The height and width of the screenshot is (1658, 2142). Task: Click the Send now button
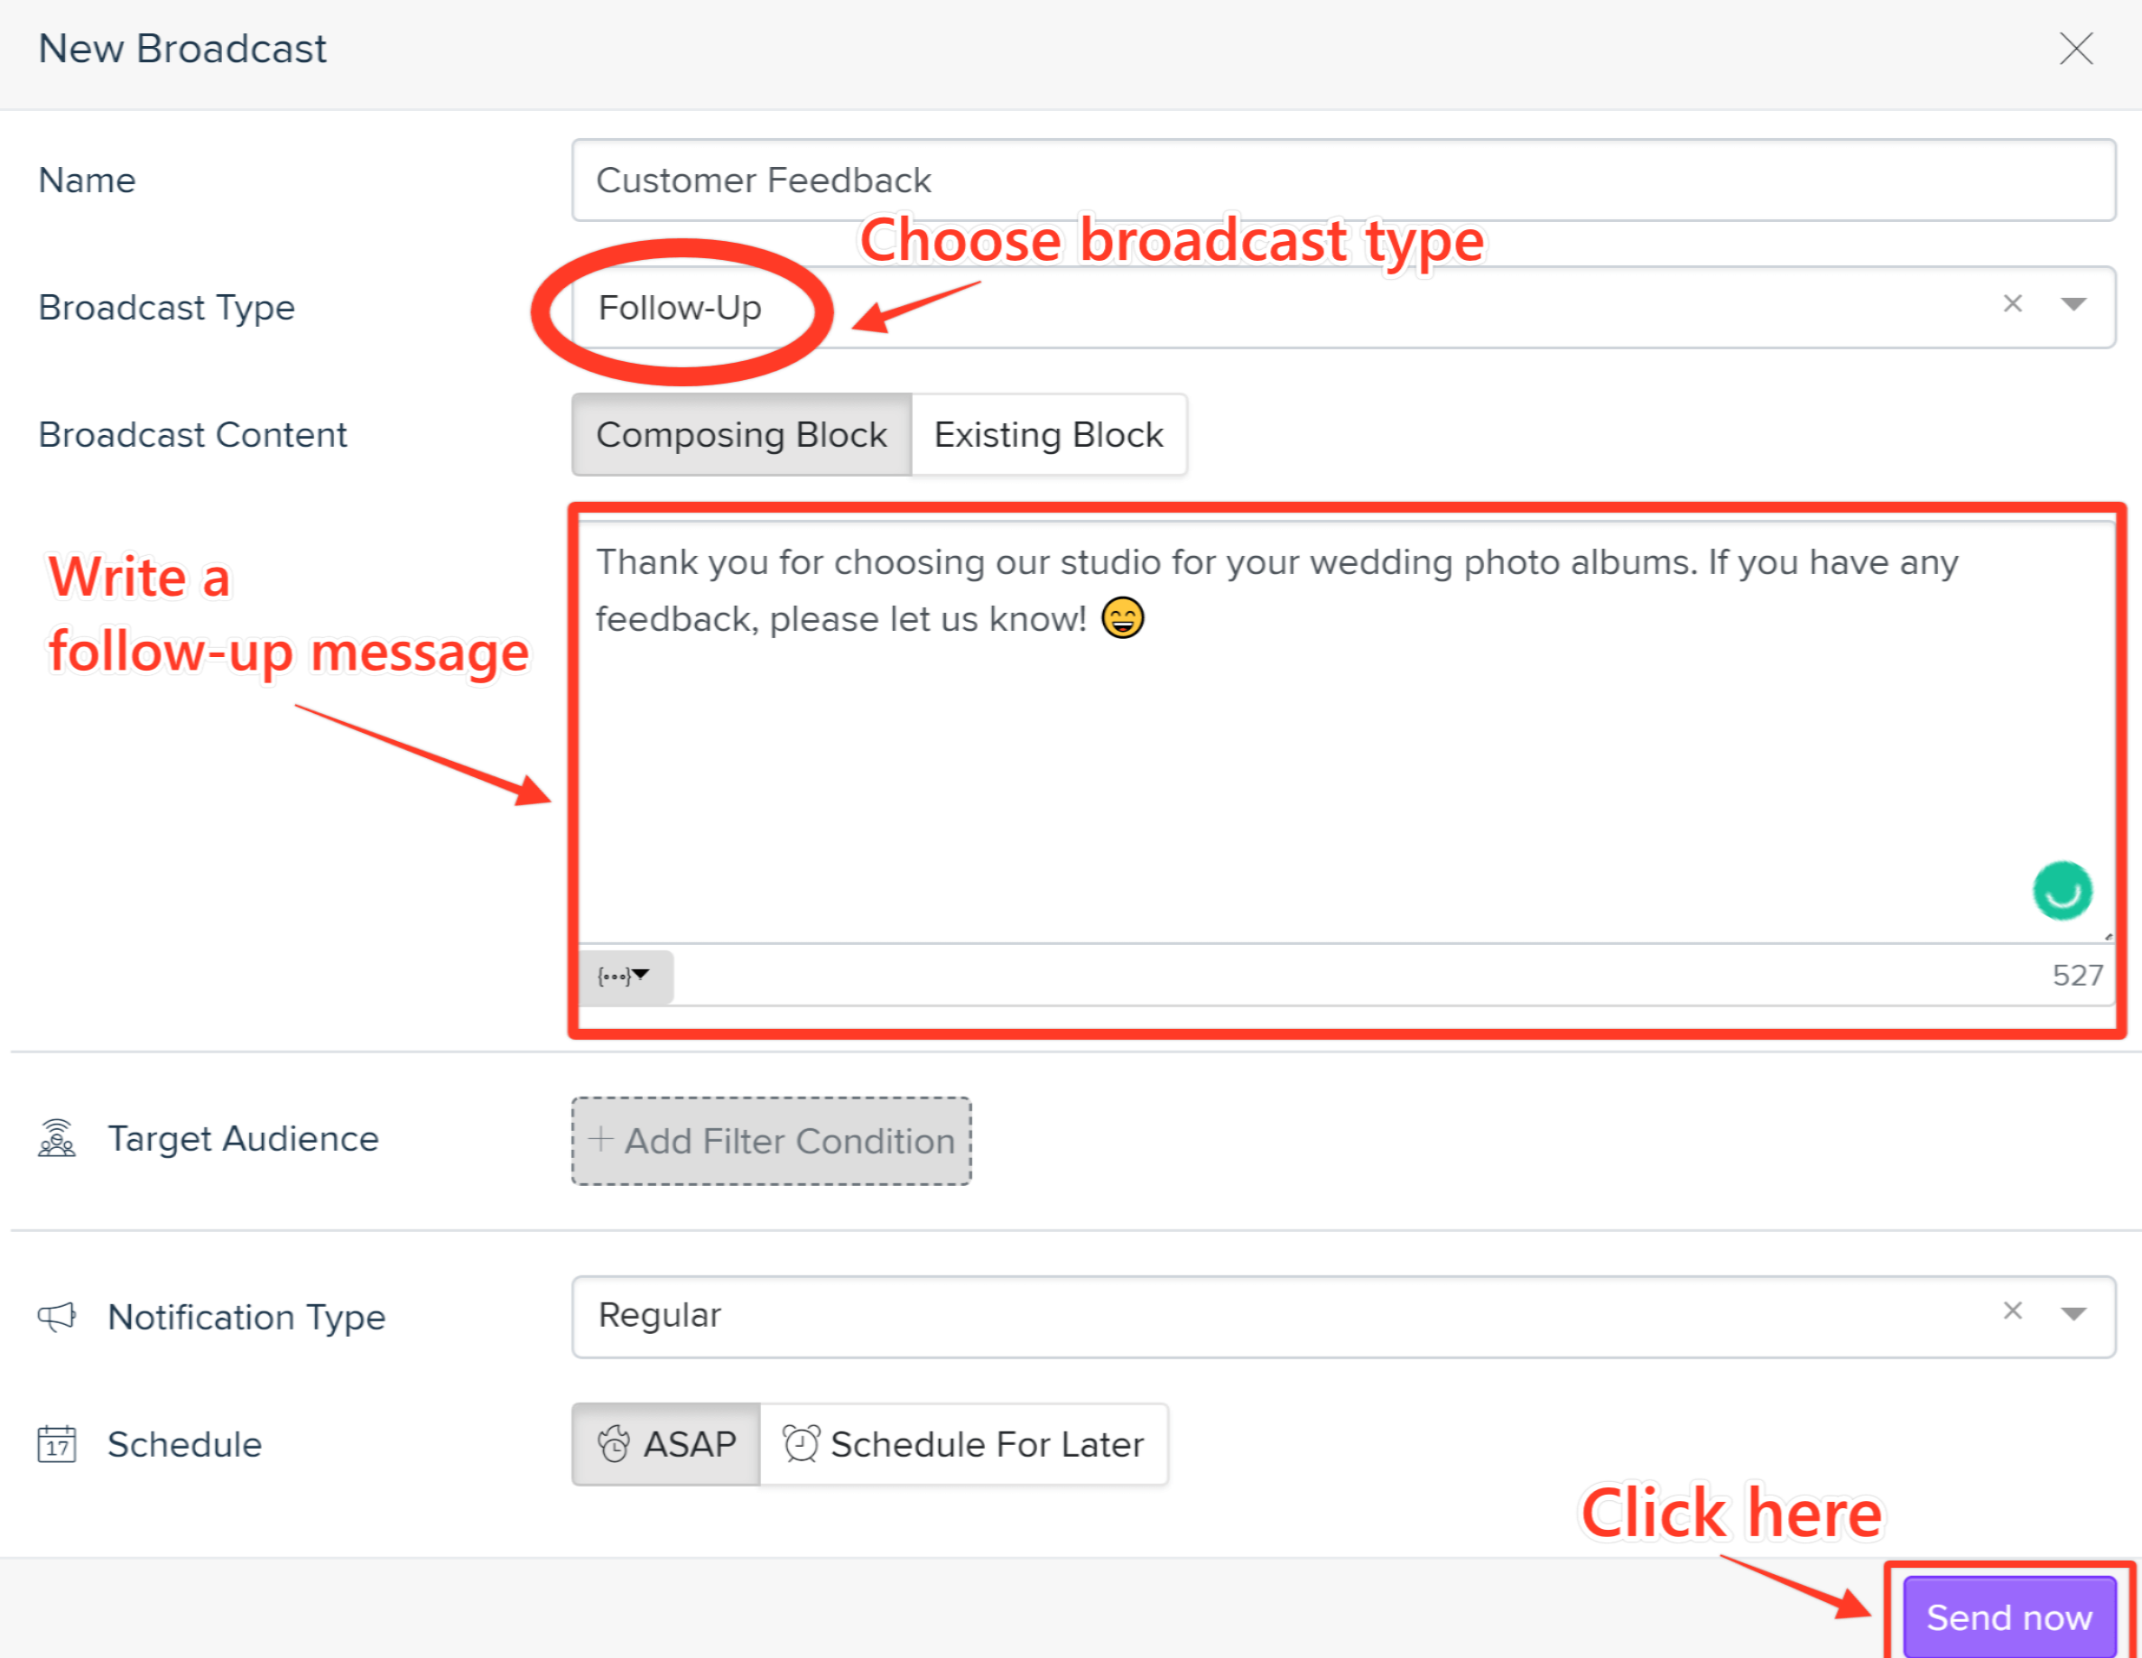(x=2009, y=1616)
